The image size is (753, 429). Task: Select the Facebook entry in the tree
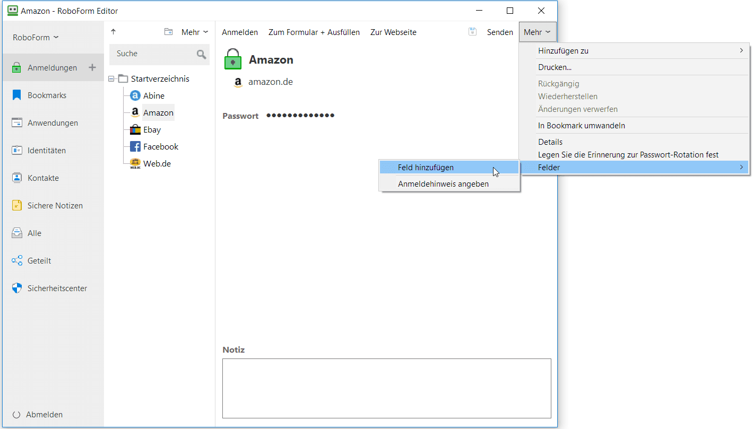161,147
